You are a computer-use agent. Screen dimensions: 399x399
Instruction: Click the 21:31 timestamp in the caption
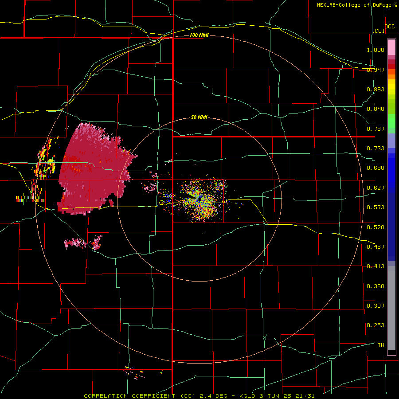[x=305, y=396]
